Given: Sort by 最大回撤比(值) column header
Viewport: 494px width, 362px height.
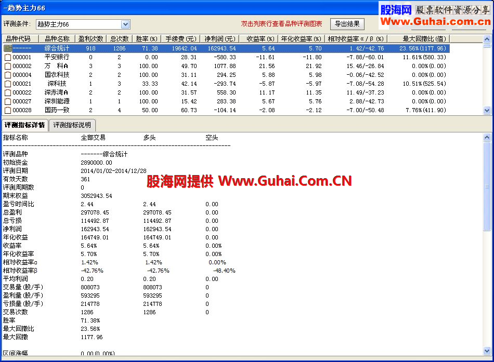Looking at the screenshot, I should coord(419,39).
